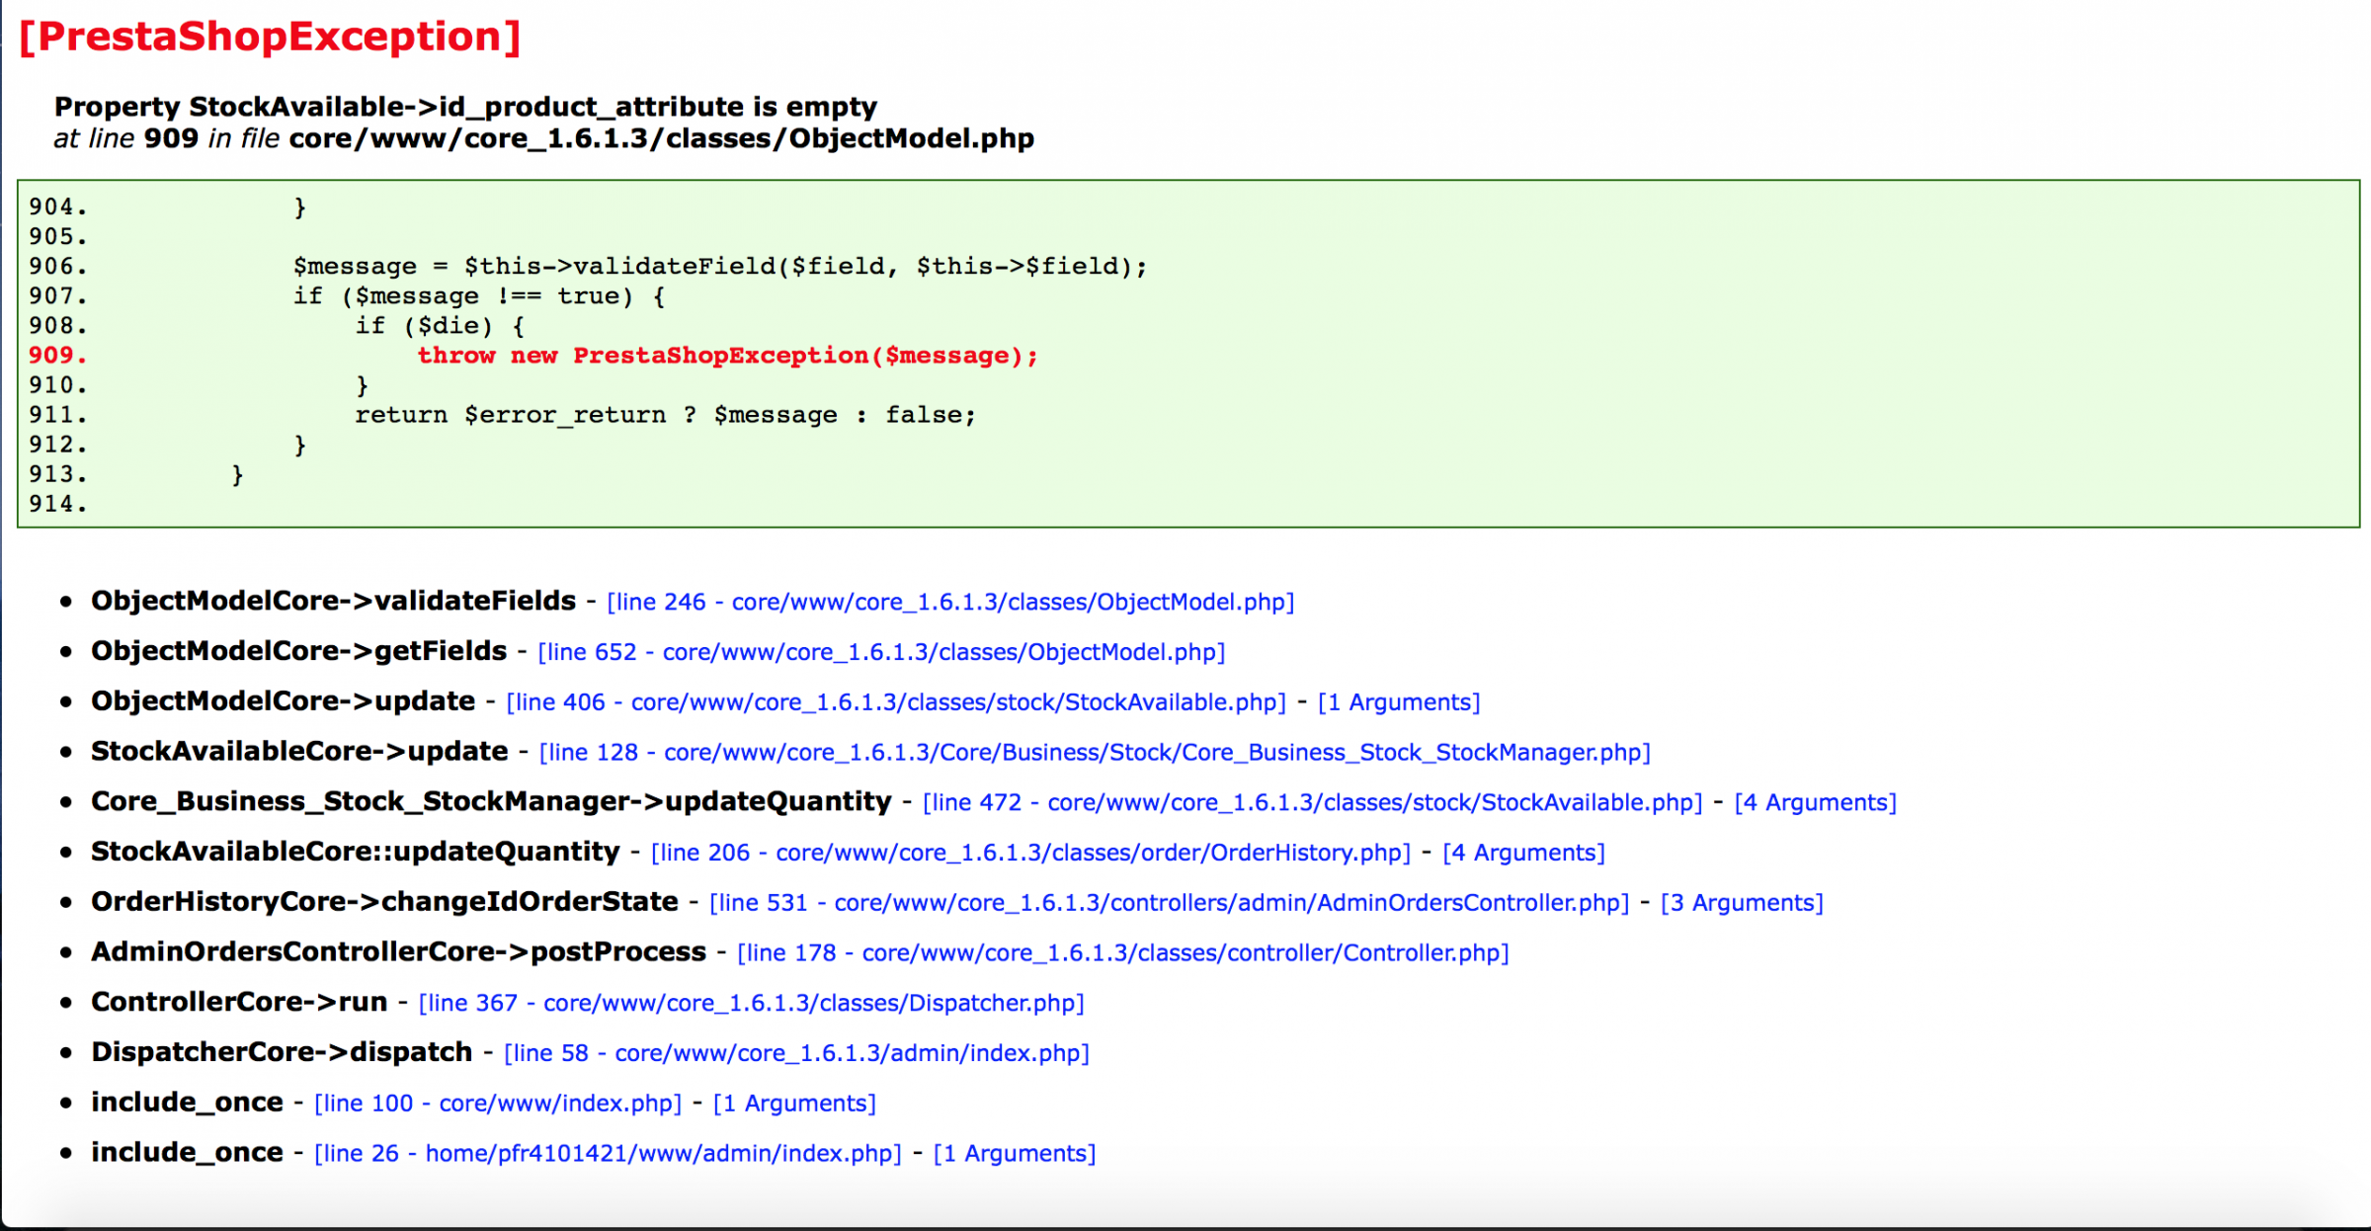Click the 'DispatcherCore->dispatch' stack entry
The width and height of the screenshot is (2371, 1231).
(x=282, y=1053)
